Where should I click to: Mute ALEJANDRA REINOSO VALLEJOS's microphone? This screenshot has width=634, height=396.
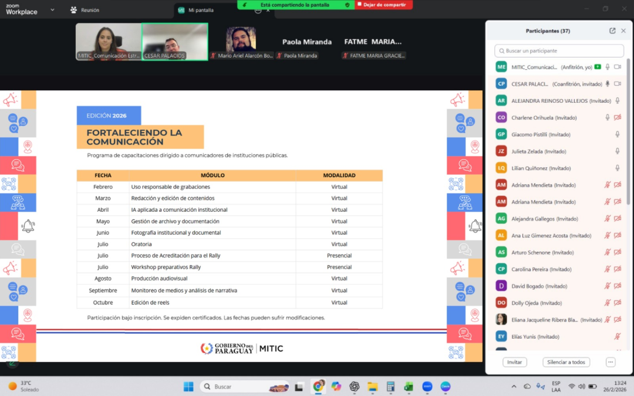[x=616, y=100]
